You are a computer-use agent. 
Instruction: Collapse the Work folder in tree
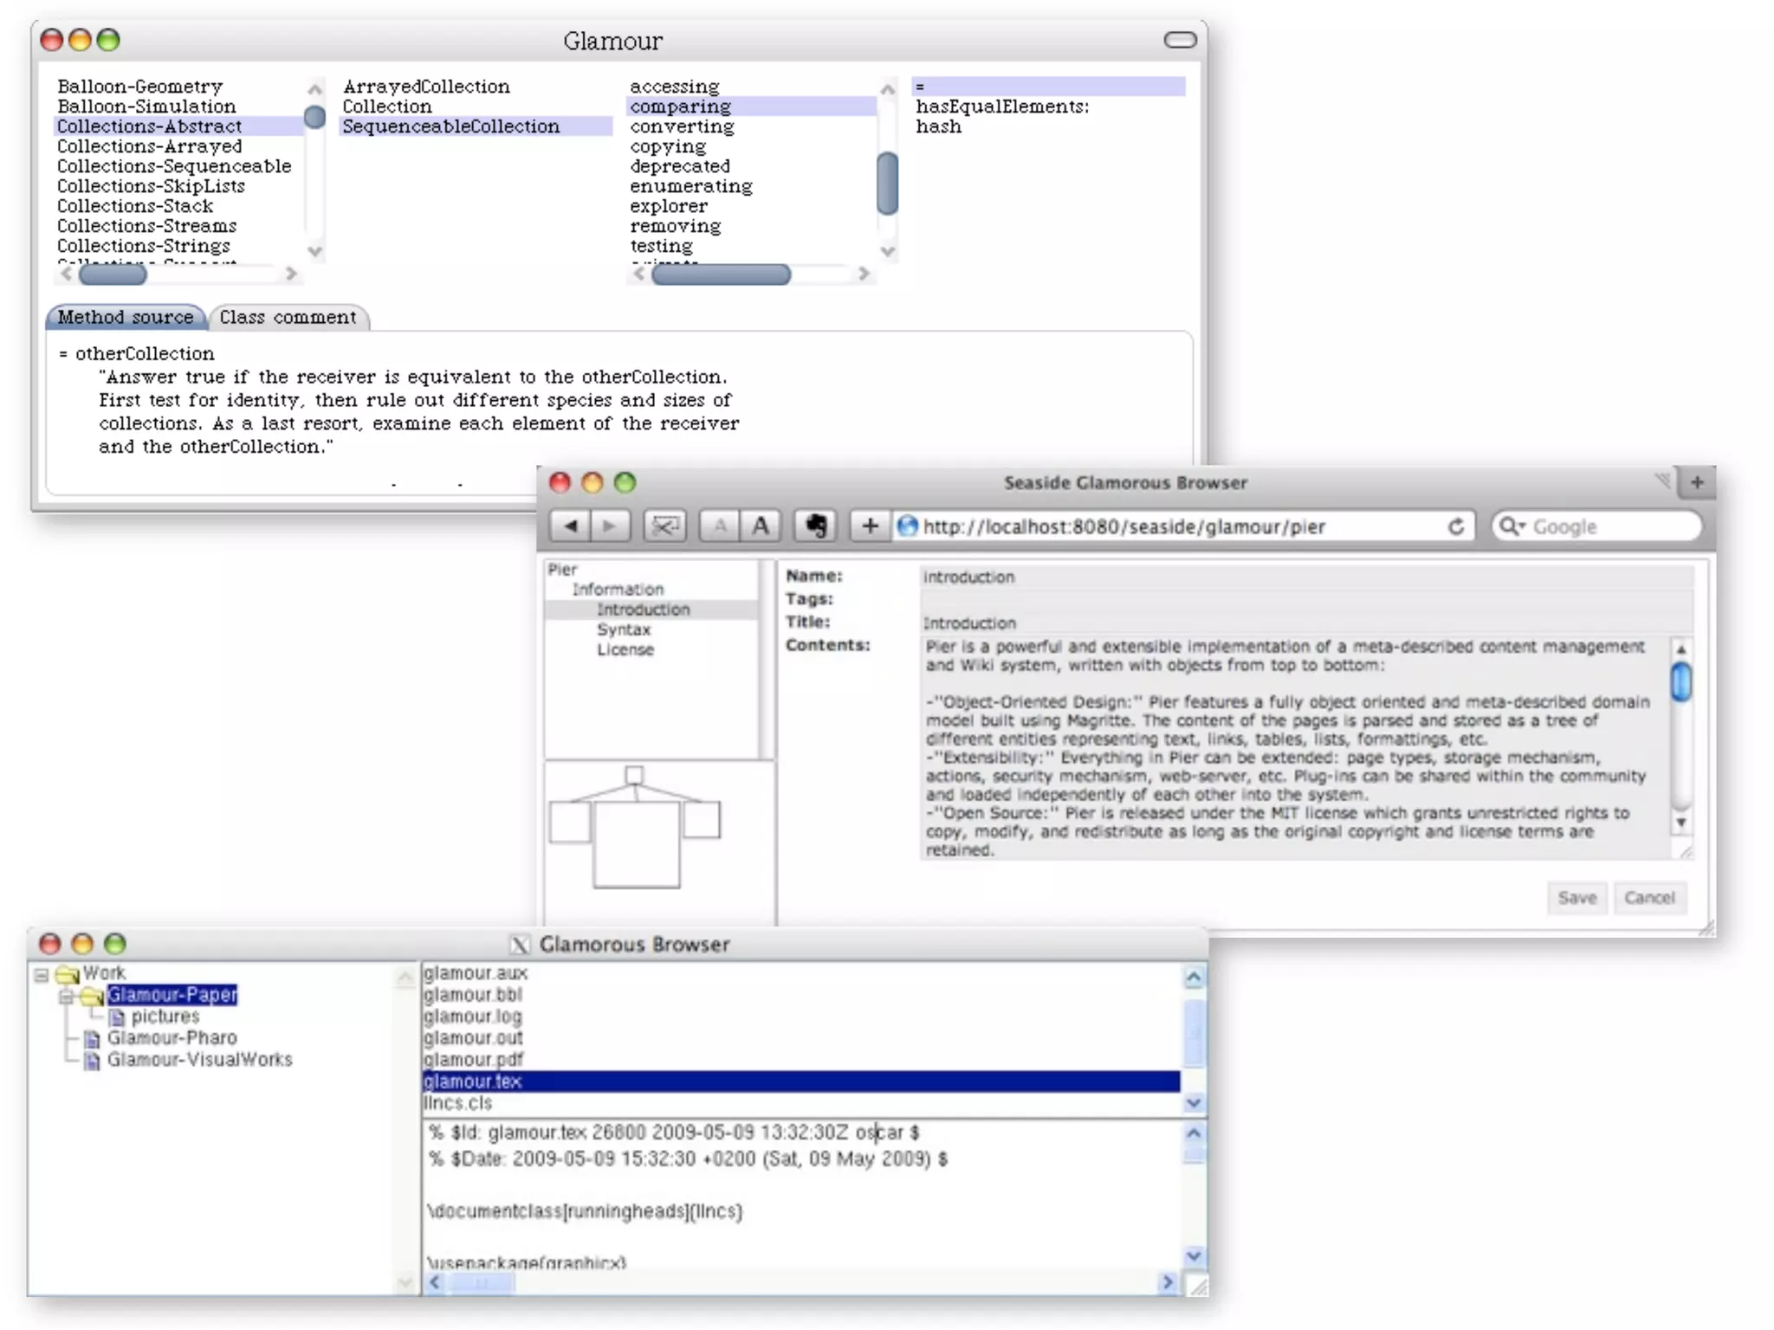click(42, 975)
